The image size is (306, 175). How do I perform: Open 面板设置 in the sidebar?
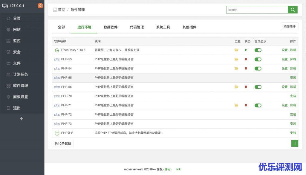click(x=20, y=97)
